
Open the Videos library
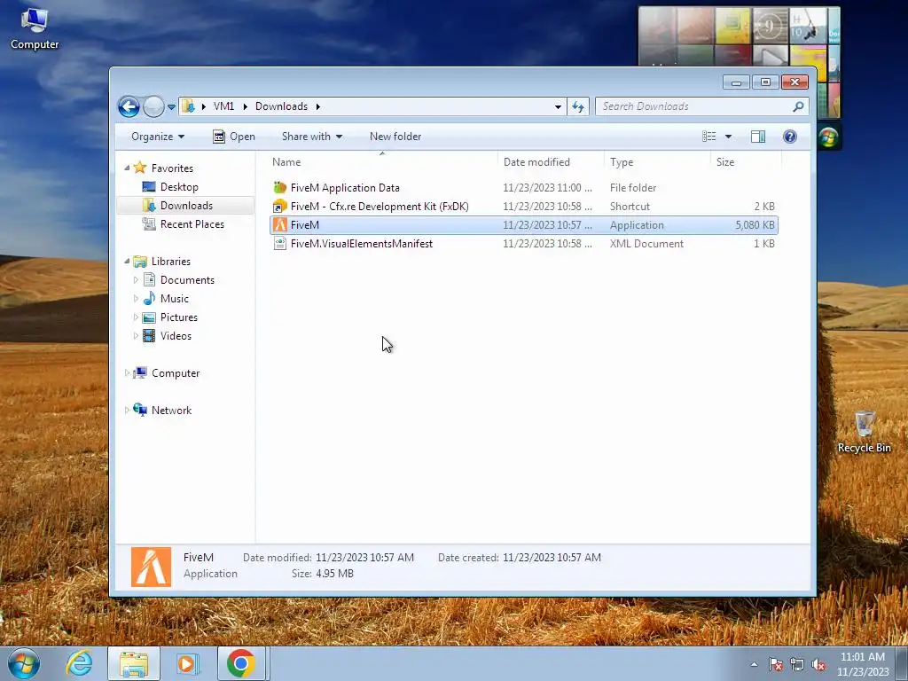176,336
